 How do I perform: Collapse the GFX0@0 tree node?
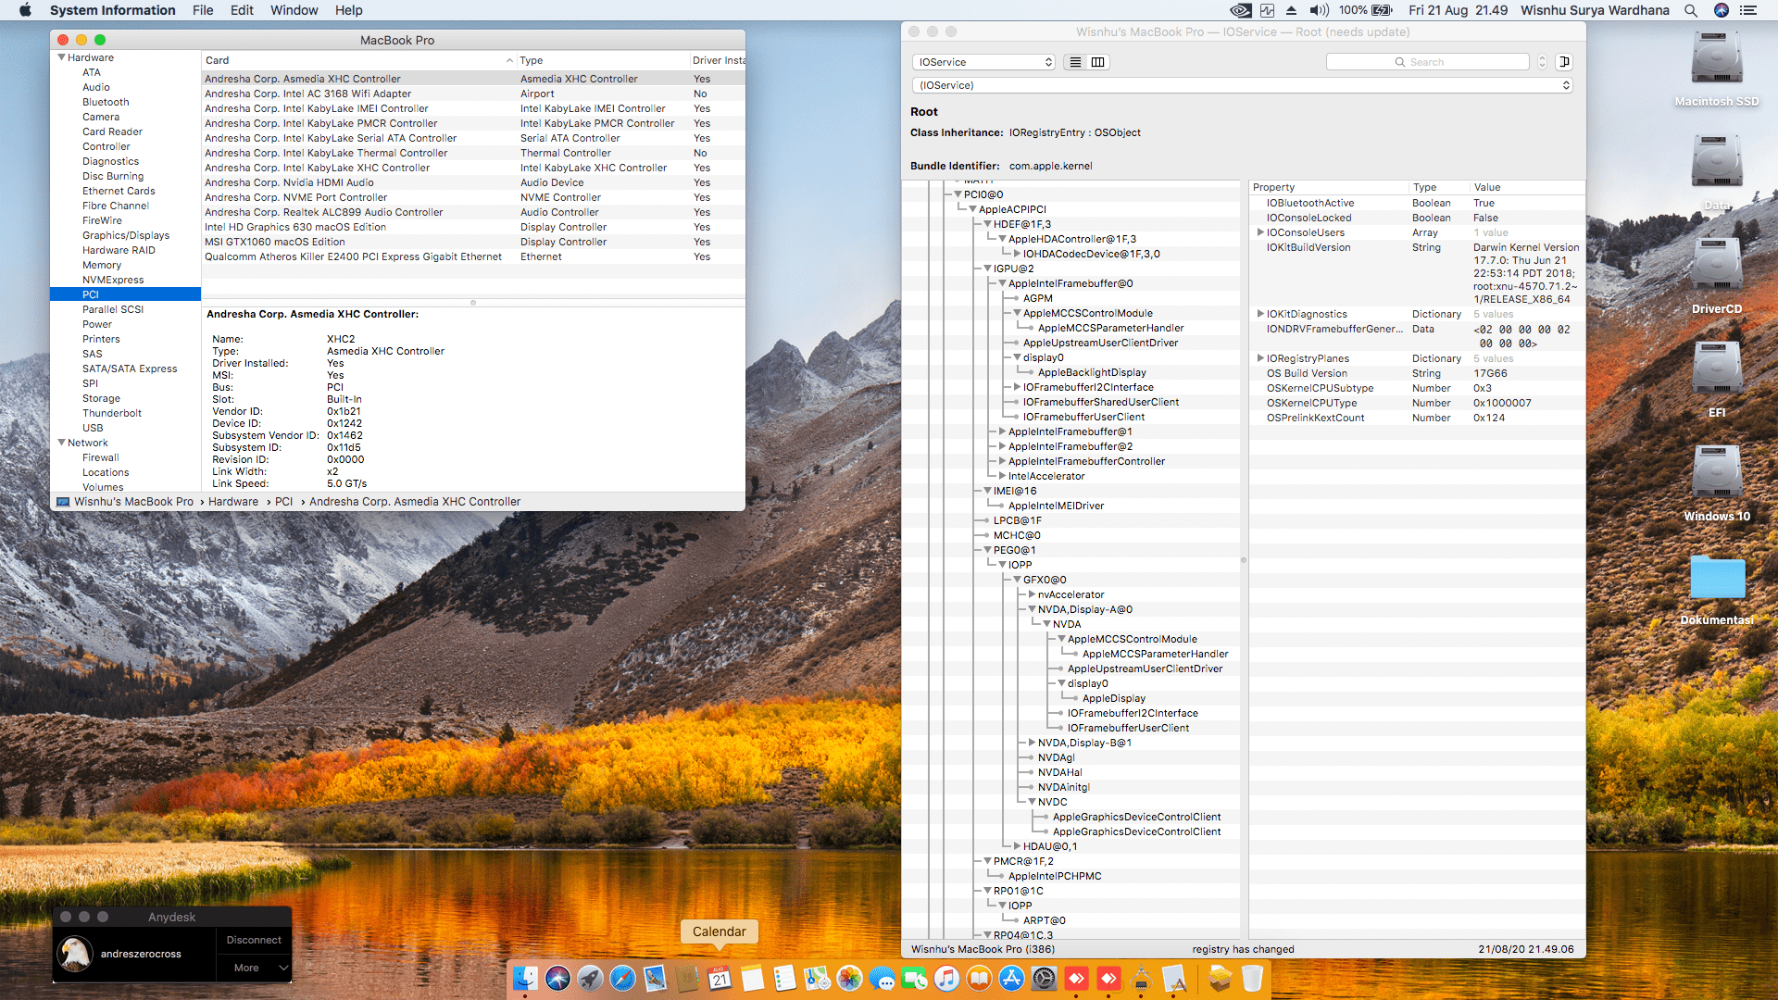tap(1017, 580)
